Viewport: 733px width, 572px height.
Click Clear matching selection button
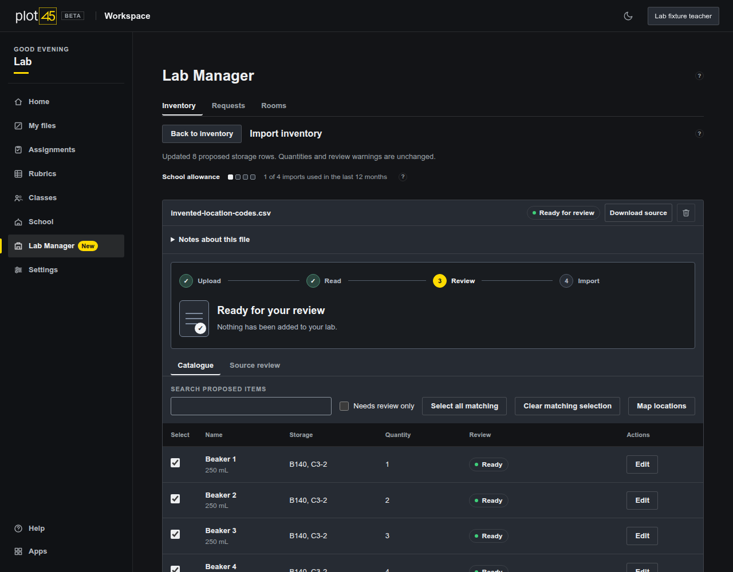click(x=568, y=406)
